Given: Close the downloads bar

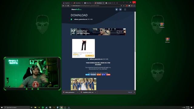Looking at the screenshot, I should click(134, 92).
